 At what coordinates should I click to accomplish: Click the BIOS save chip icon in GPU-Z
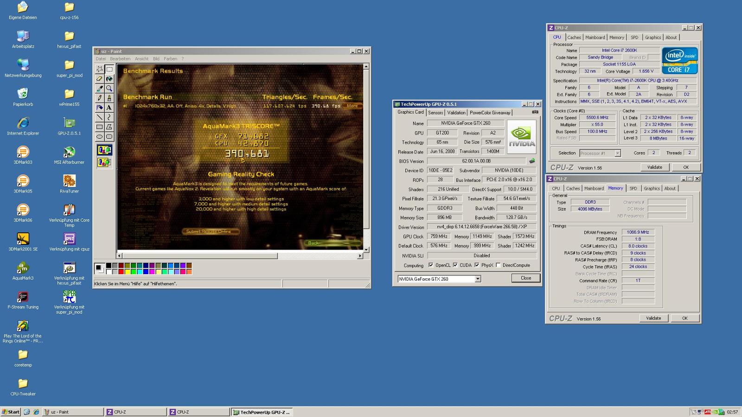532,161
